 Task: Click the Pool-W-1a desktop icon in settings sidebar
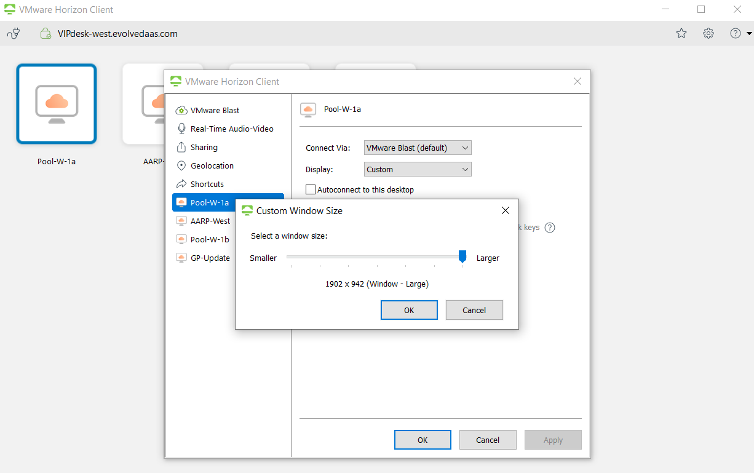[181, 202]
